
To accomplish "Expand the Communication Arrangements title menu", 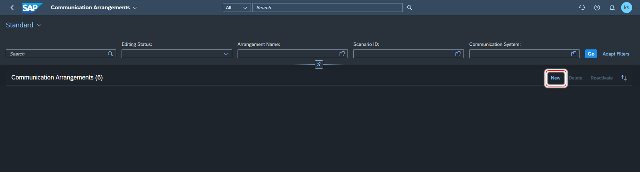I will 135,8.
